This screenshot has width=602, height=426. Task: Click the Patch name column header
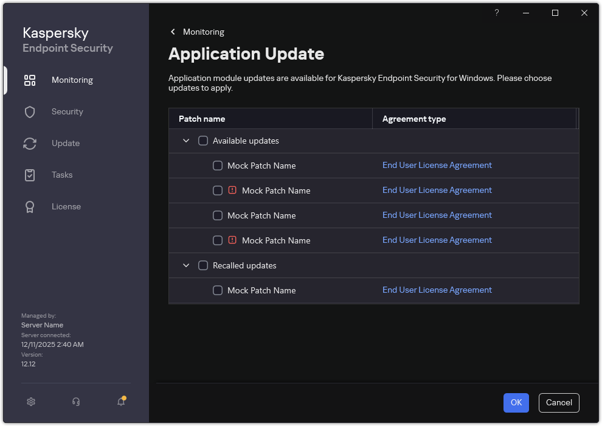point(202,119)
